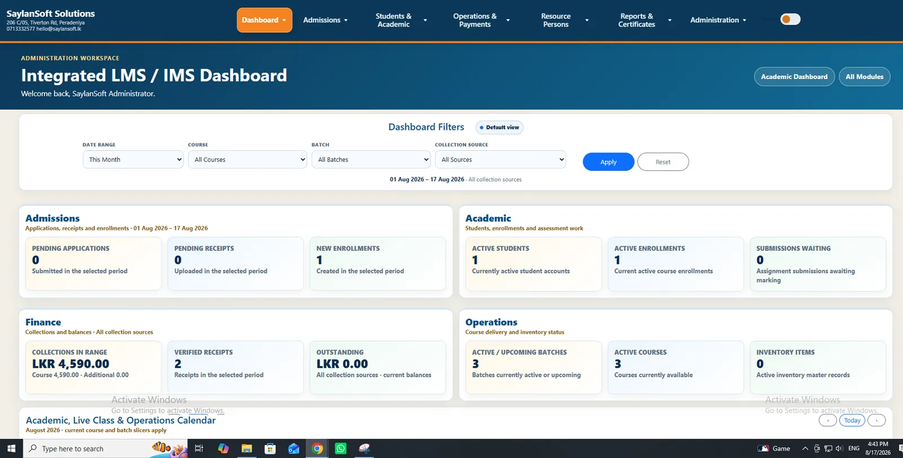Toggle the theme switch in the navbar

(x=790, y=19)
